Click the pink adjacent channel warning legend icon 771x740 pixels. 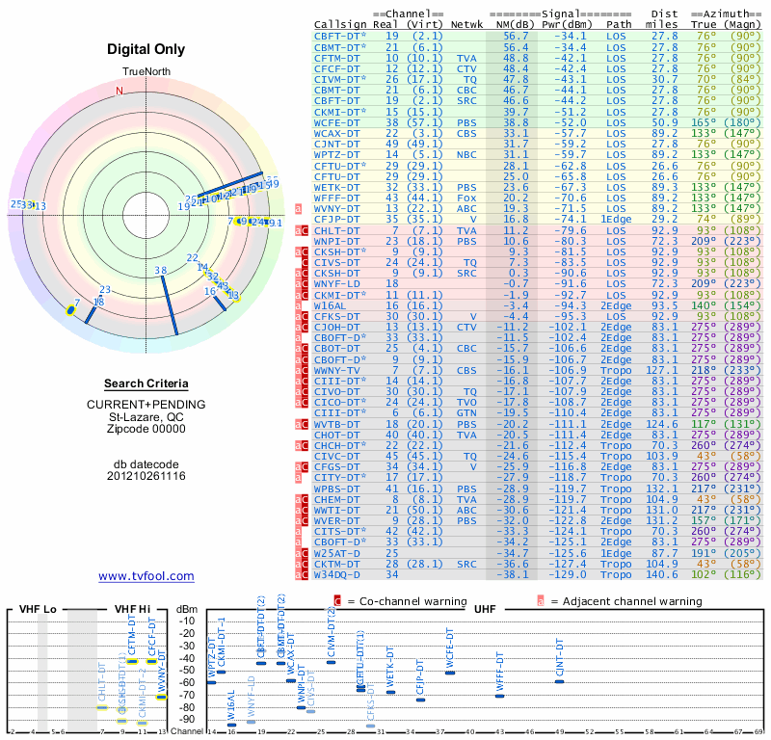[541, 601]
